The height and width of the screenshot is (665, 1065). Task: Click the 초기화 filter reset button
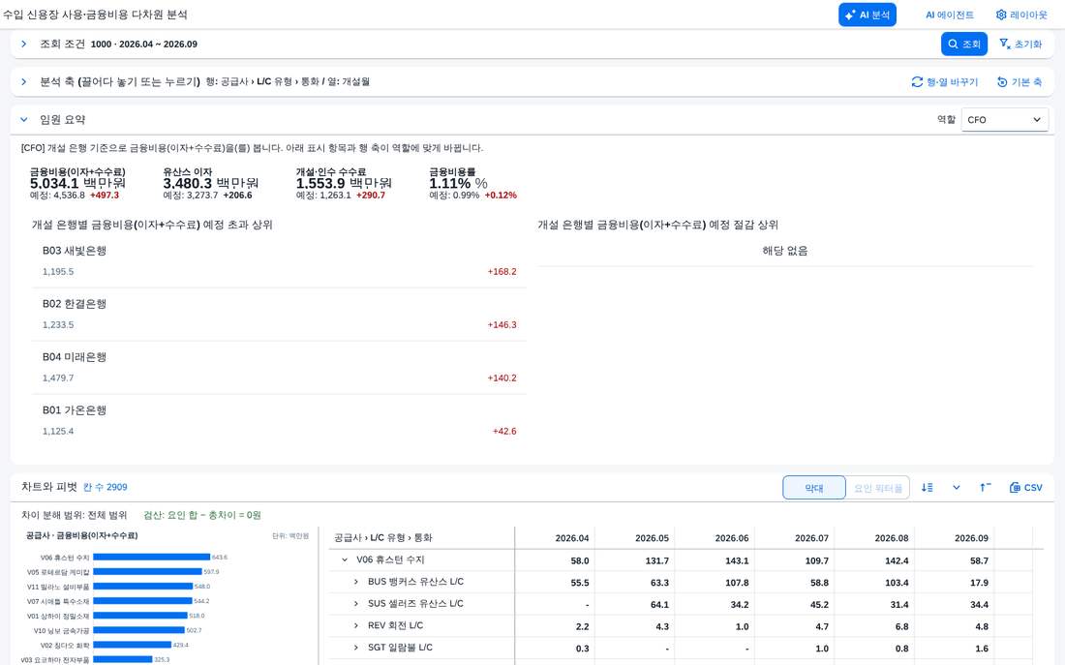point(1020,45)
